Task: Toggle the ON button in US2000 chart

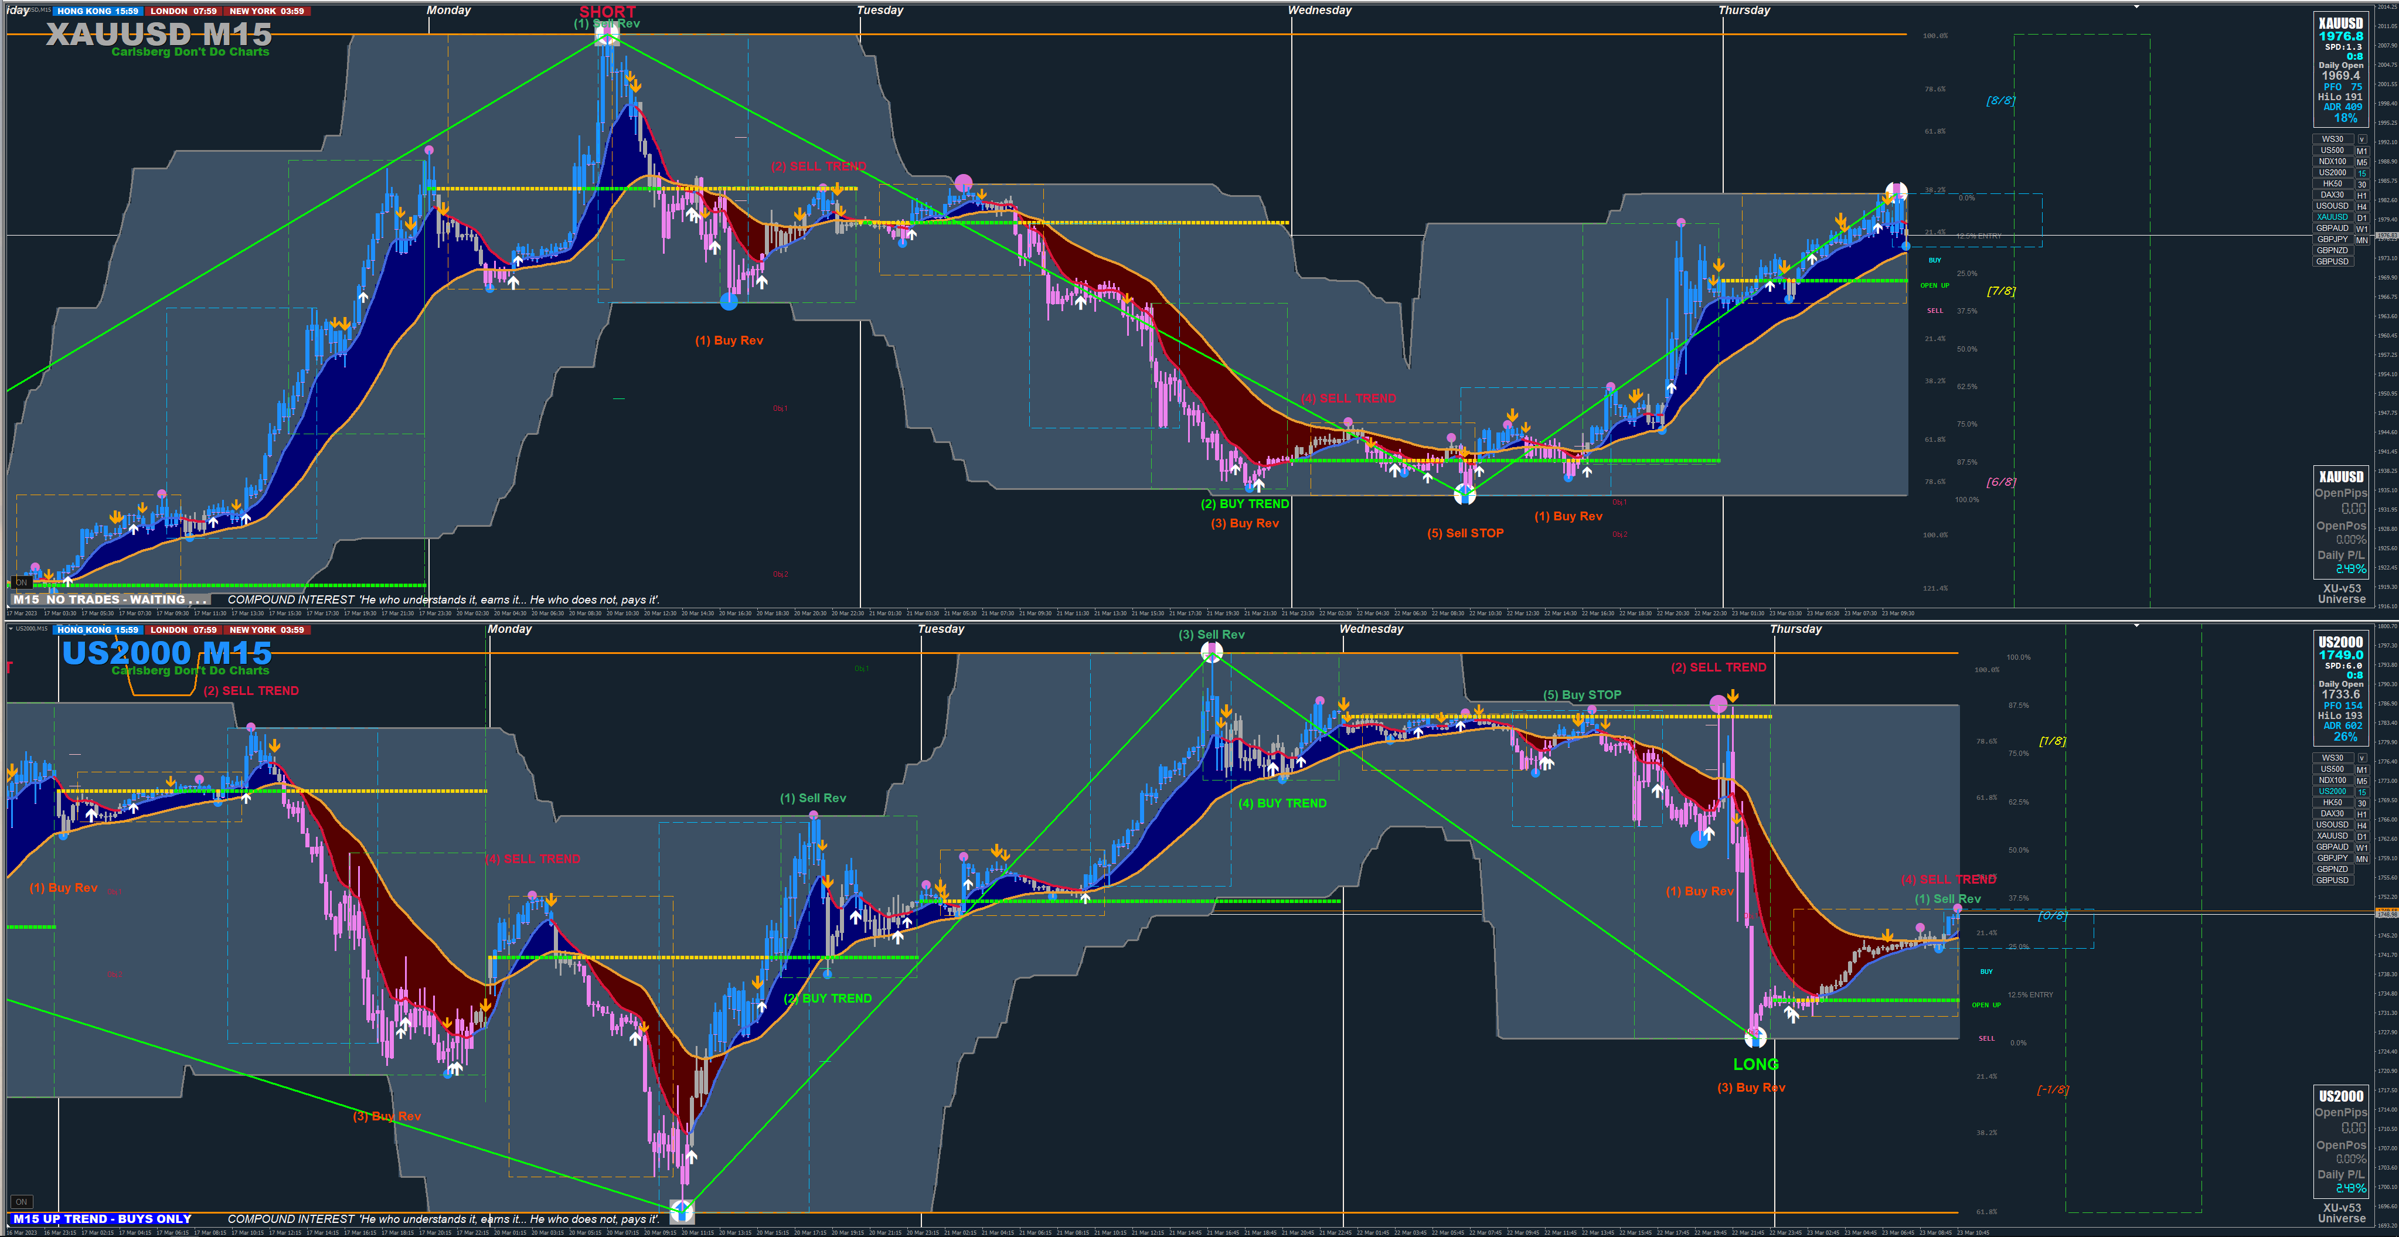Action: [22, 1202]
